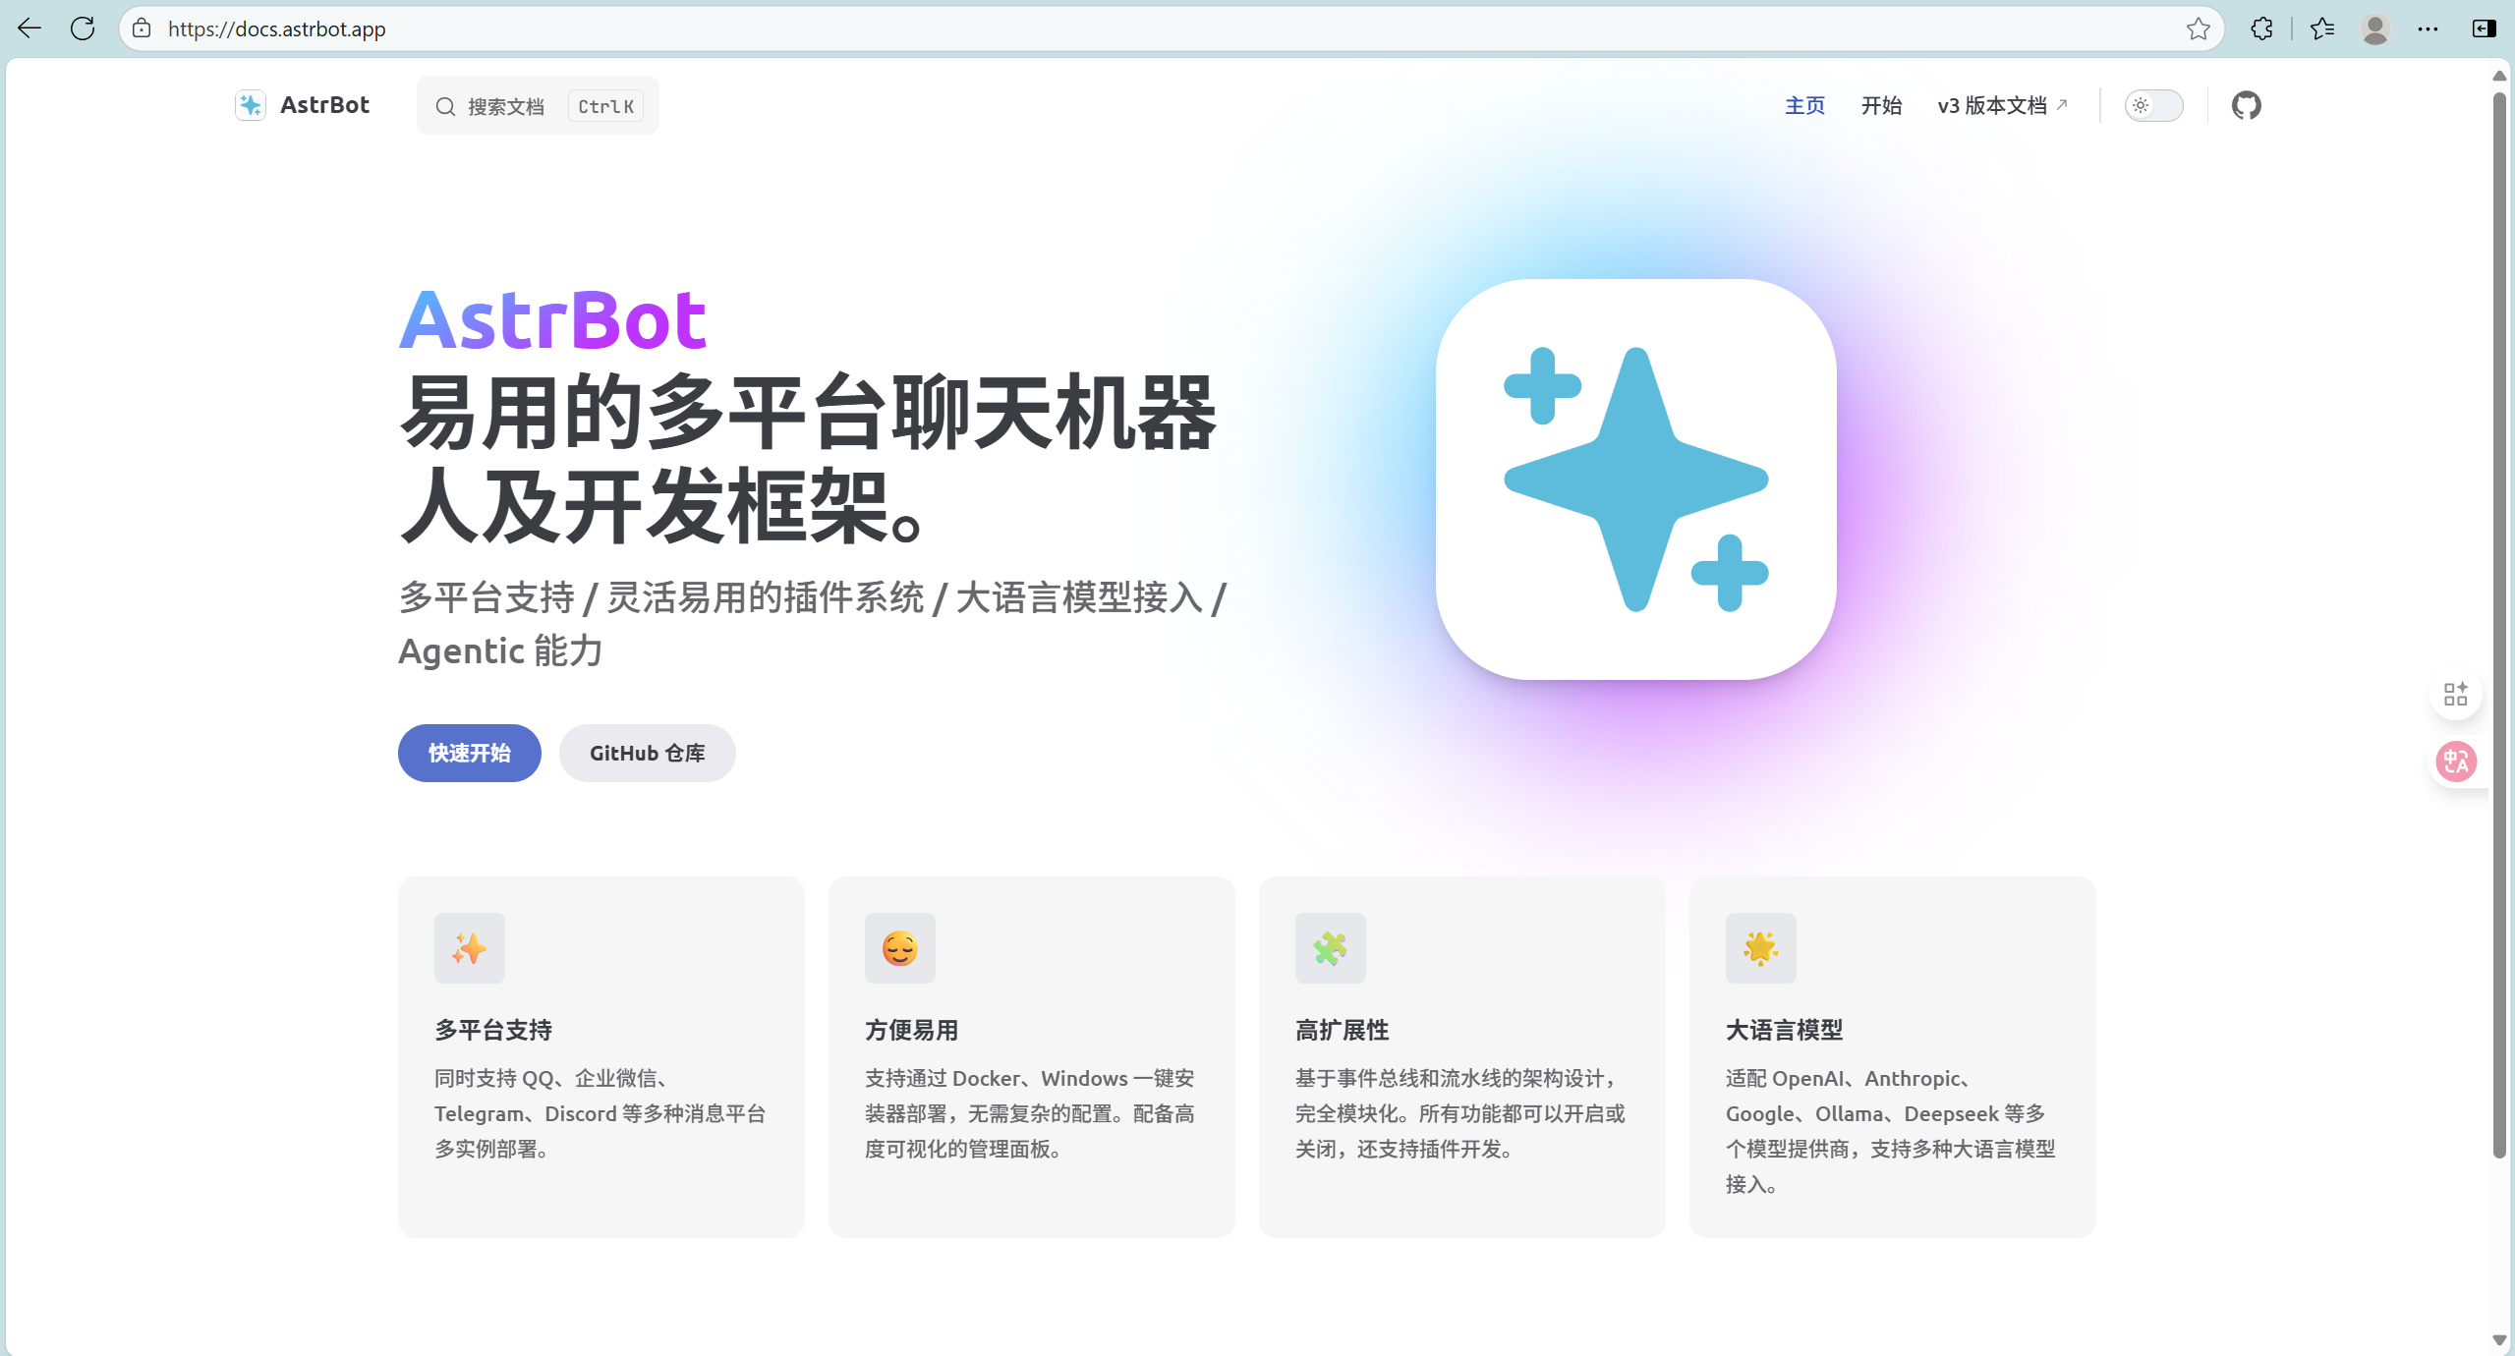Click the page vertical scrollbar

[x=2498, y=629]
